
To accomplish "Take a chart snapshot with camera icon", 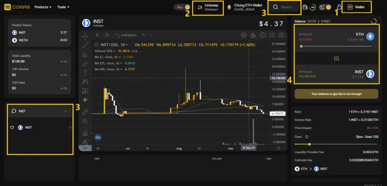I will (282, 35).
